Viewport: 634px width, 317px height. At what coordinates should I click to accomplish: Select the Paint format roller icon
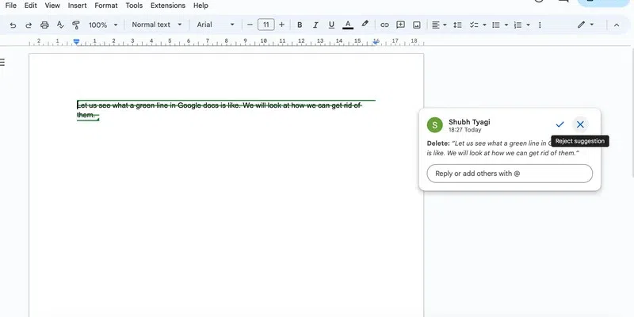(75, 25)
